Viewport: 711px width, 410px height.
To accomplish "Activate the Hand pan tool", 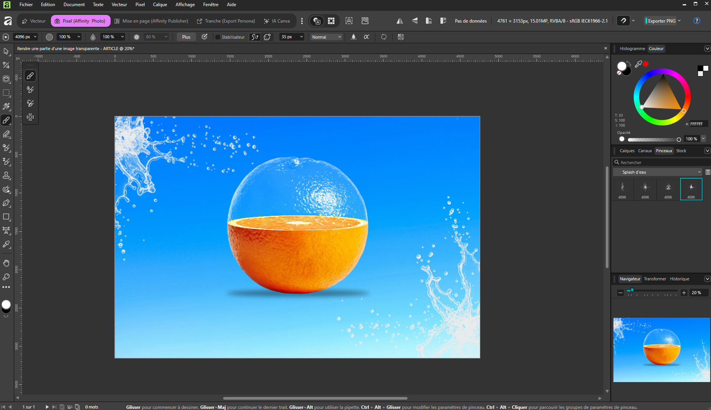I will click(x=6, y=263).
